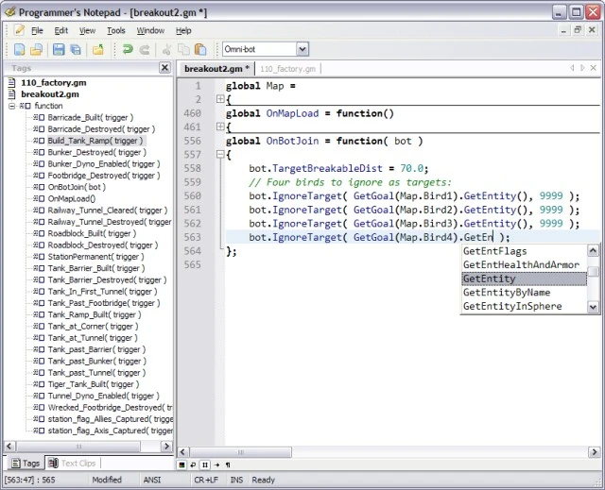
Task: Open the Tools menu
Action: (115, 30)
